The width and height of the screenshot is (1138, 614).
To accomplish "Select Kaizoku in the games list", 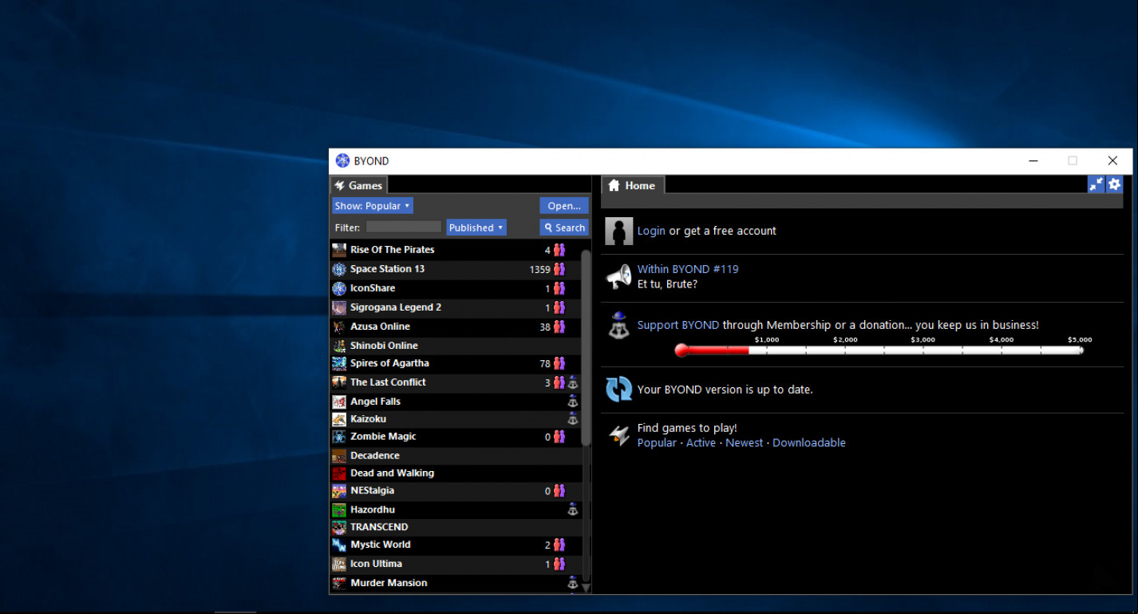I will [368, 419].
